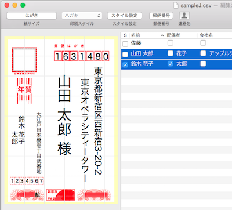Minimize the window with the yellow button

(x=15, y=5)
